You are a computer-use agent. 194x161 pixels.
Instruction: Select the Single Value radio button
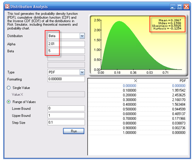click(x=9, y=88)
